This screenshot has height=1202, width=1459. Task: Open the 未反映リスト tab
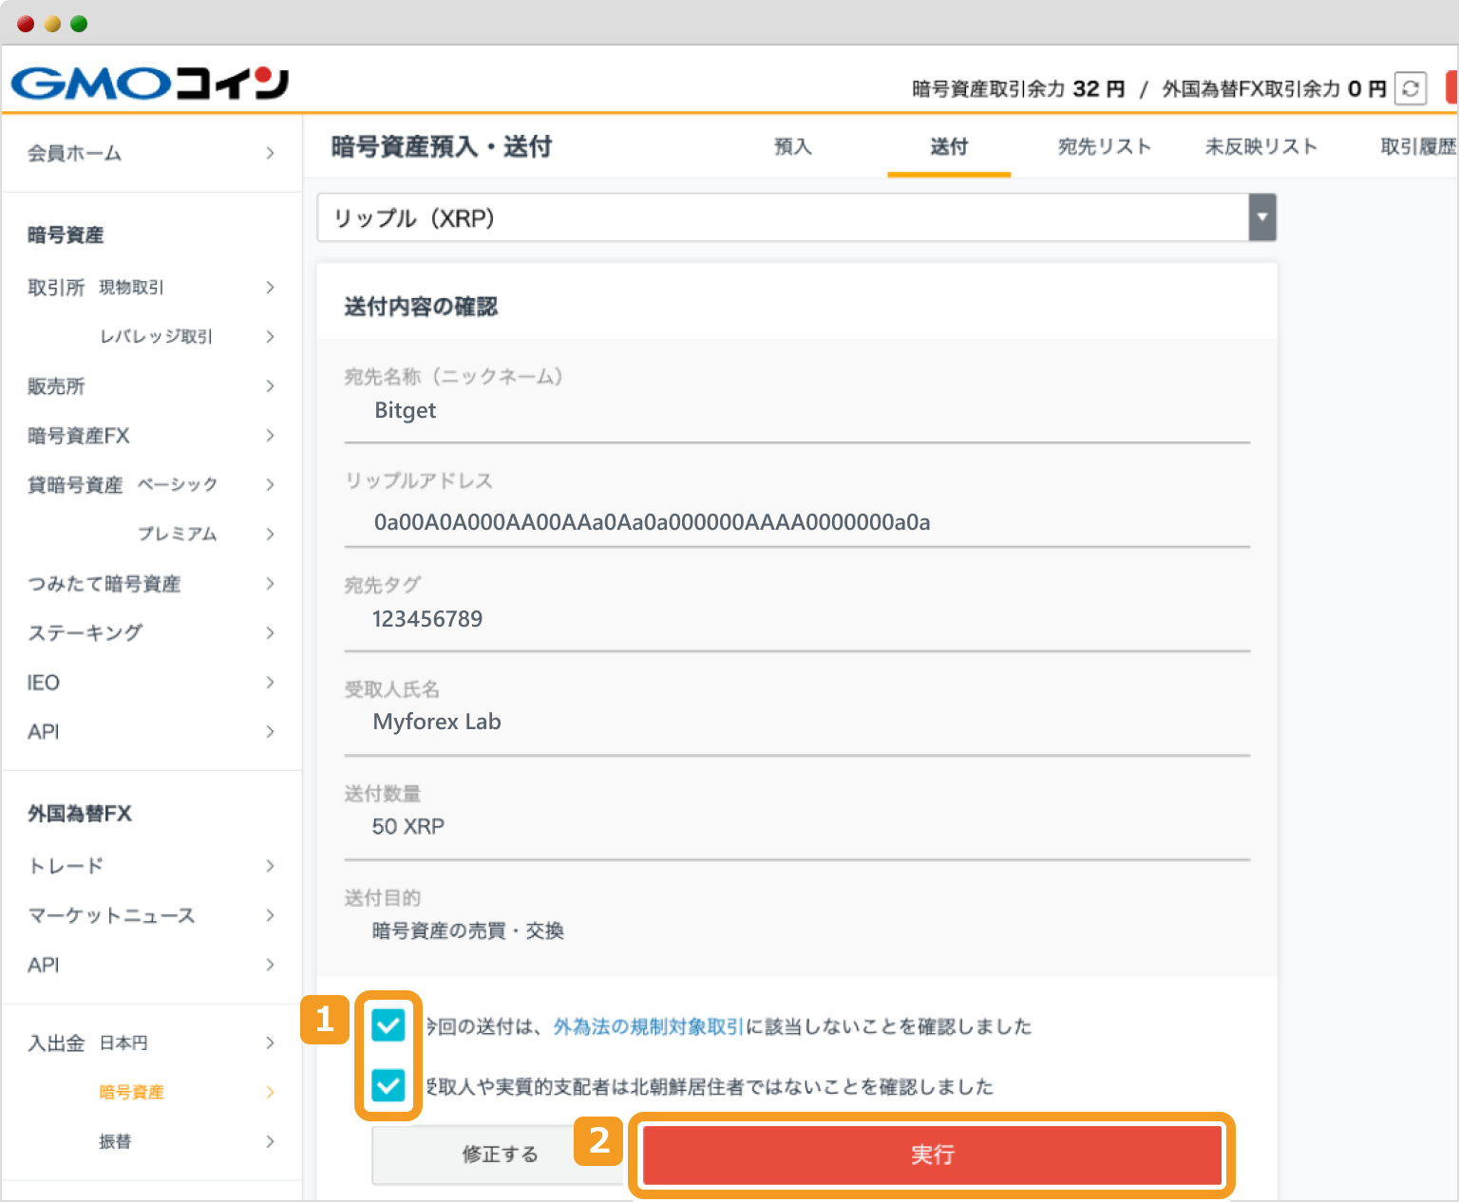click(x=1261, y=146)
